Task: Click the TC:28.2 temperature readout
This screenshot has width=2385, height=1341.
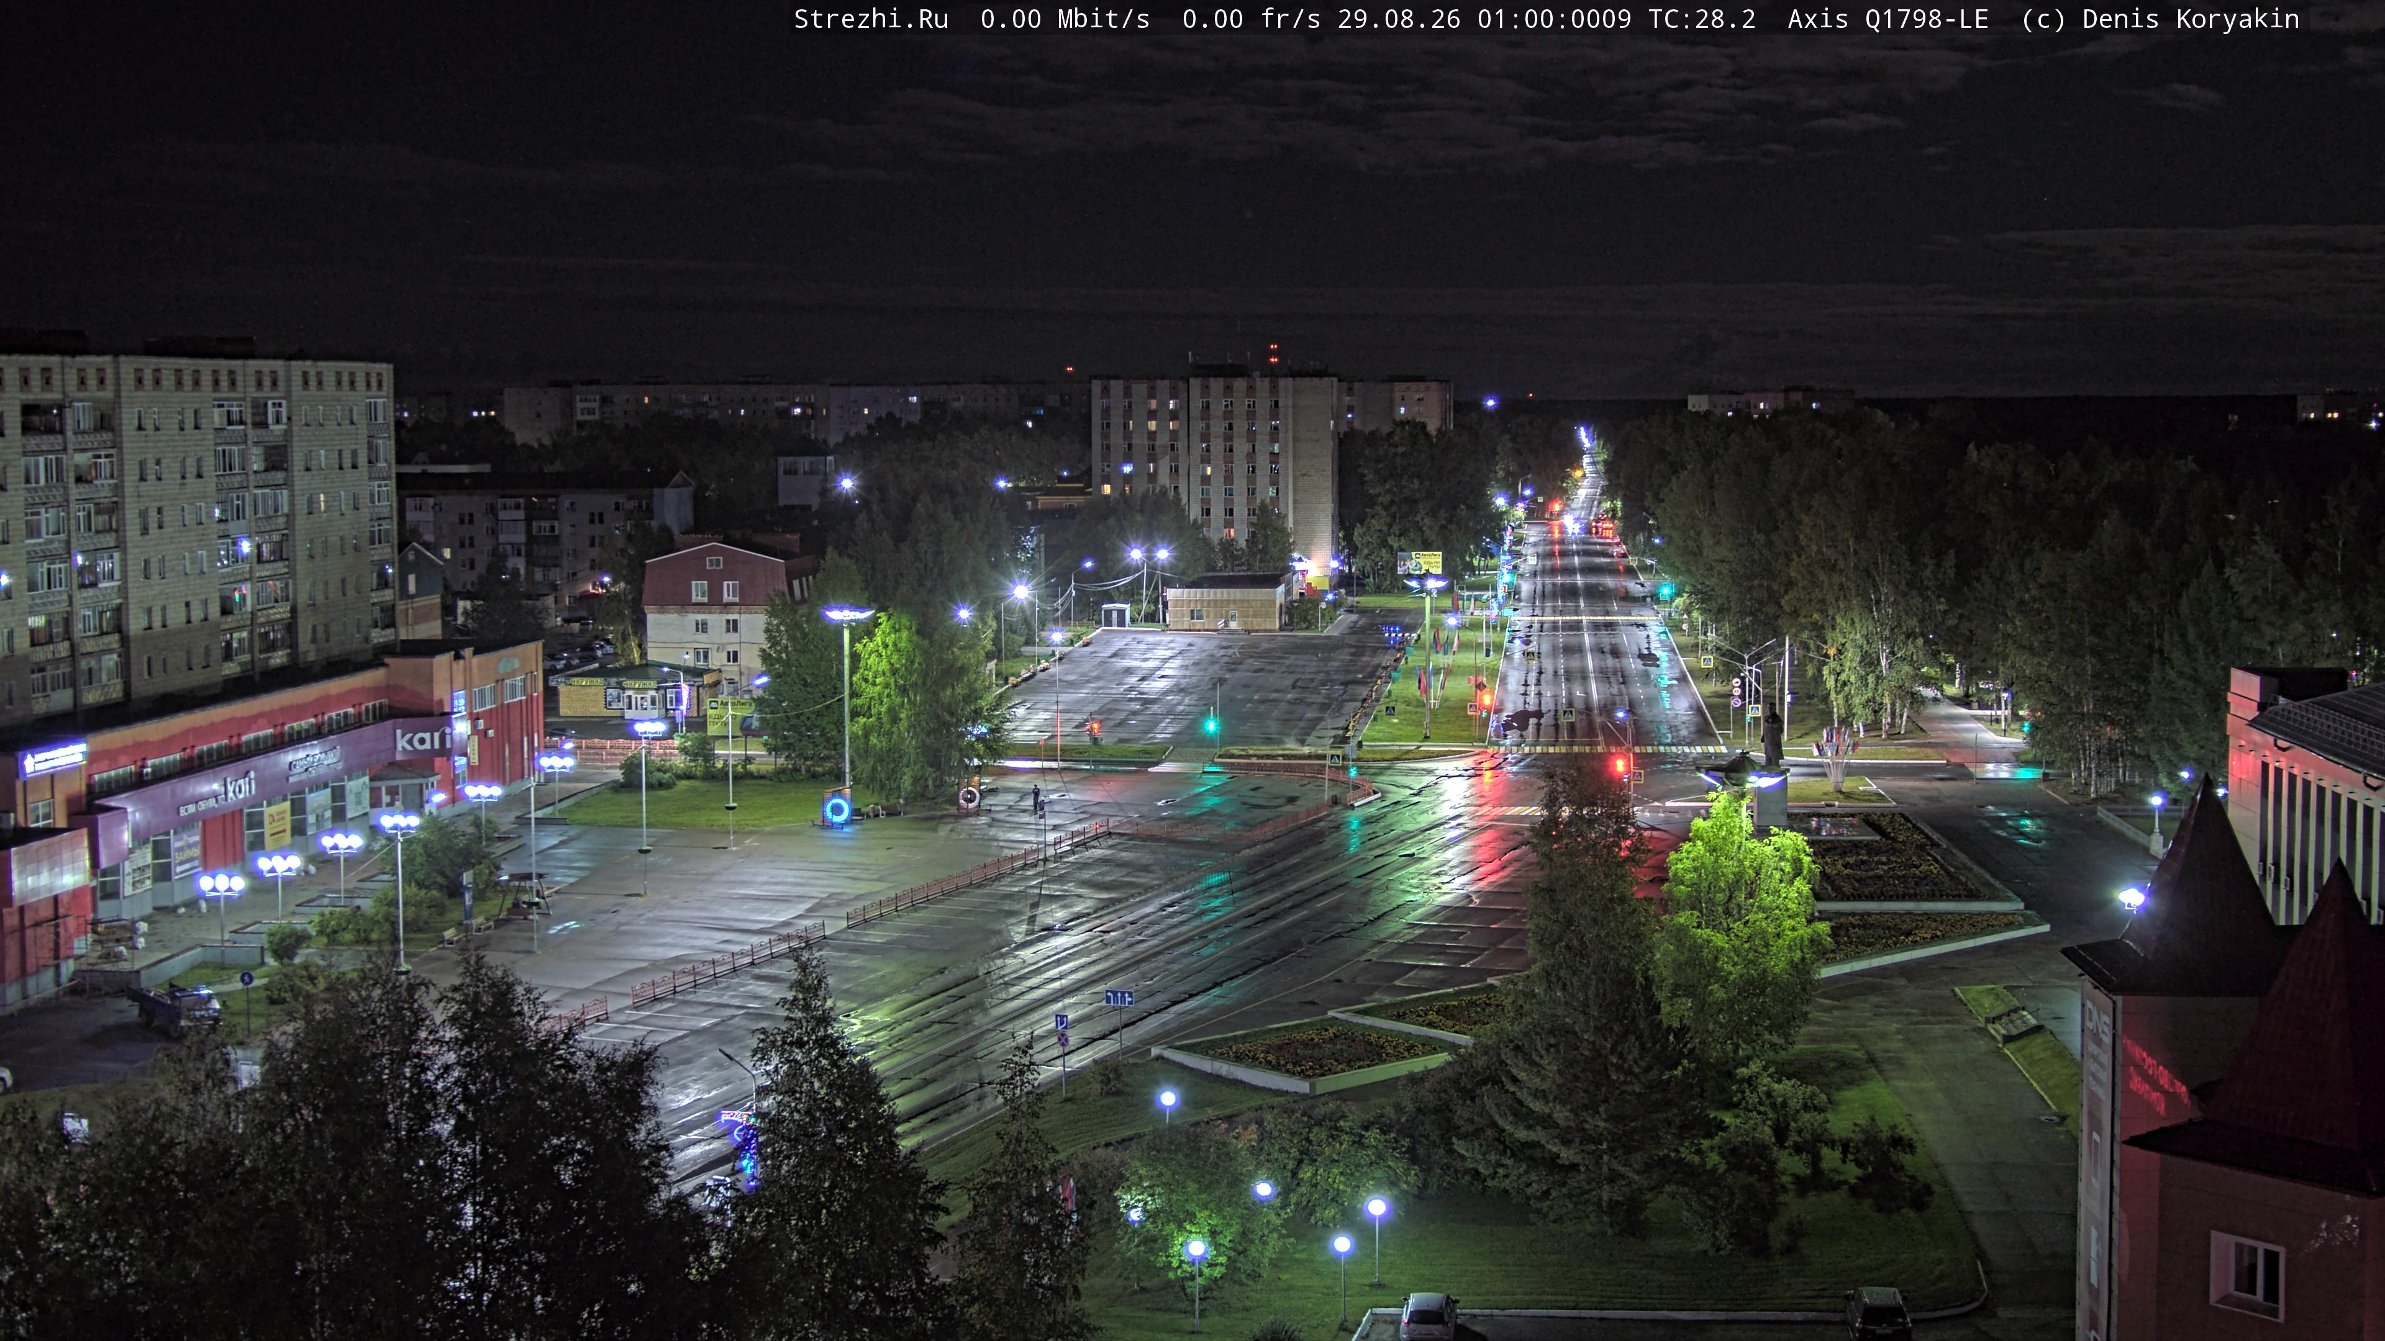Action: [1702, 19]
